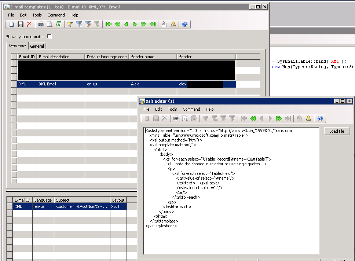Click the Remove filter icon
Image resolution: width=355 pixels, height=261 pixels.
coord(96,24)
